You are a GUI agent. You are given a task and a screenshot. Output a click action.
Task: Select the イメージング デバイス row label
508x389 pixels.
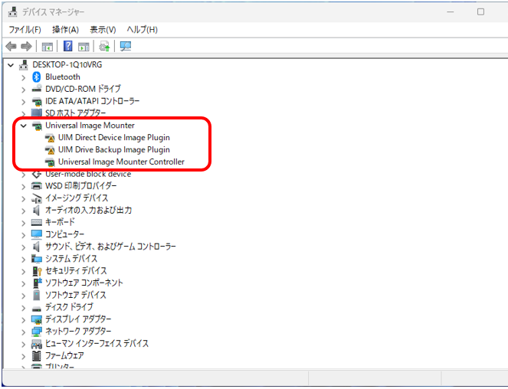point(77,198)
